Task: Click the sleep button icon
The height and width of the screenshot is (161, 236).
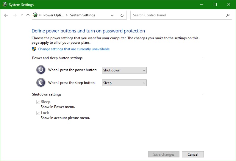Action: coord(41,83)
